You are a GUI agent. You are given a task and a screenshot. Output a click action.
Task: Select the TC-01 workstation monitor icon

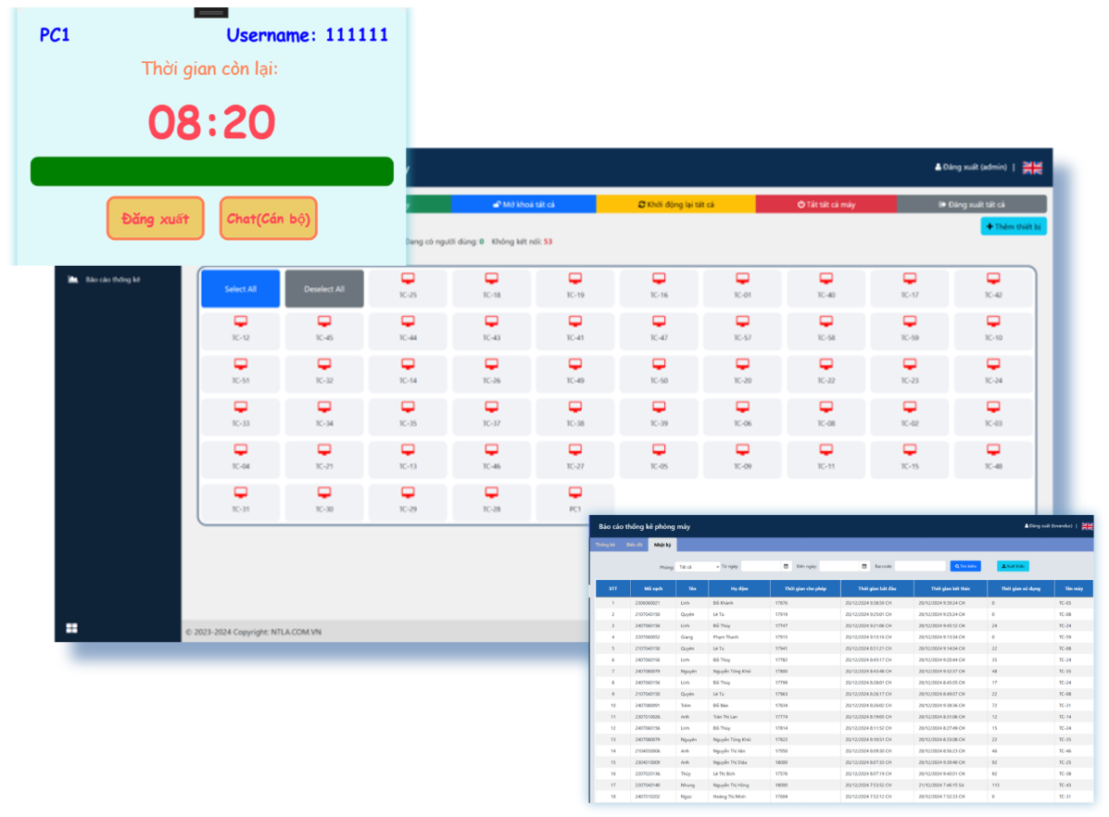click(x=742, y=279)
